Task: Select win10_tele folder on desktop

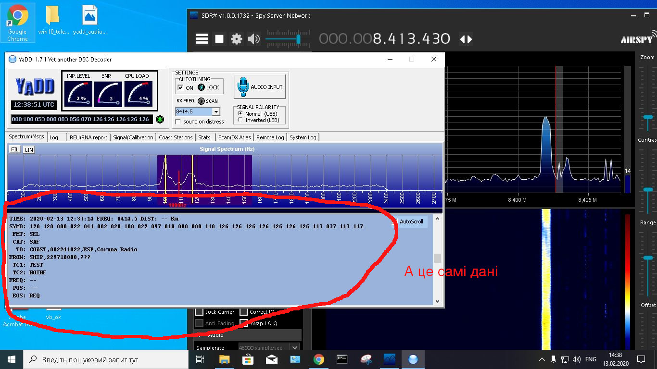Action: [x=53, y=21]
